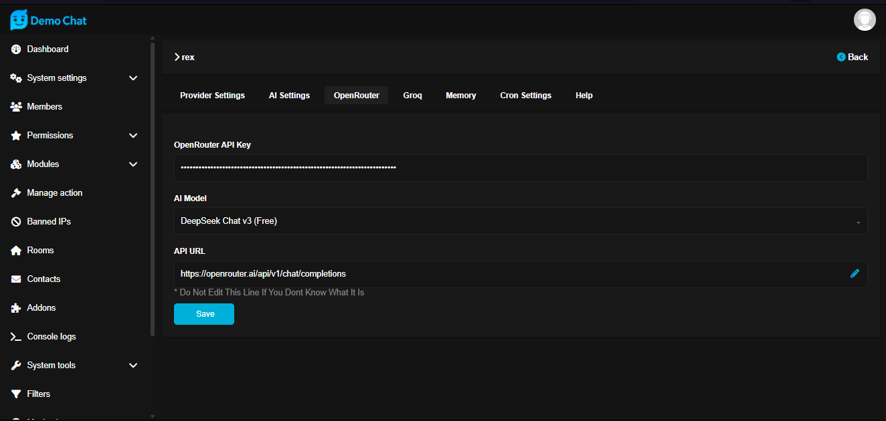The image size is (886, 421).
Task: Switch to the Cron Settings tab
Action: click(525, 96)
